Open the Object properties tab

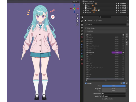[x=82, y=41]
